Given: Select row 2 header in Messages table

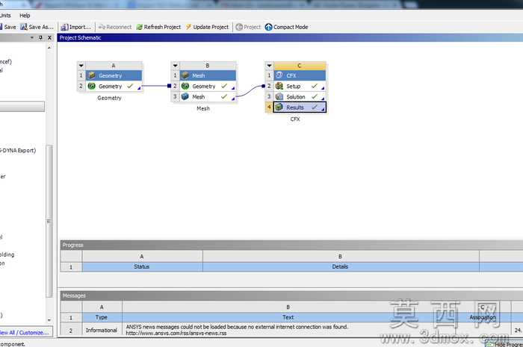Looking at the screenshot, I should pos(71,330).
